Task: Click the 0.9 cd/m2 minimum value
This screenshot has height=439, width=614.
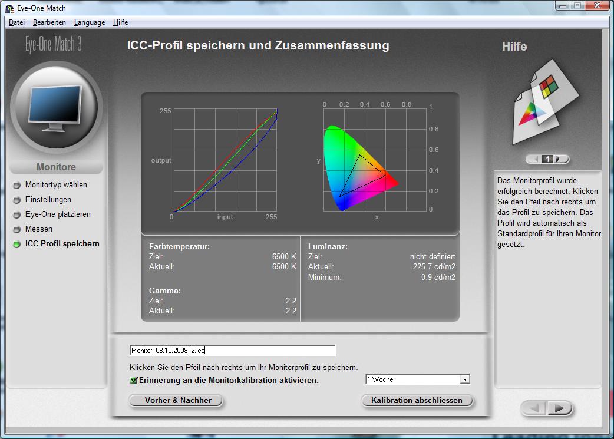Action: tap(438, 278)
